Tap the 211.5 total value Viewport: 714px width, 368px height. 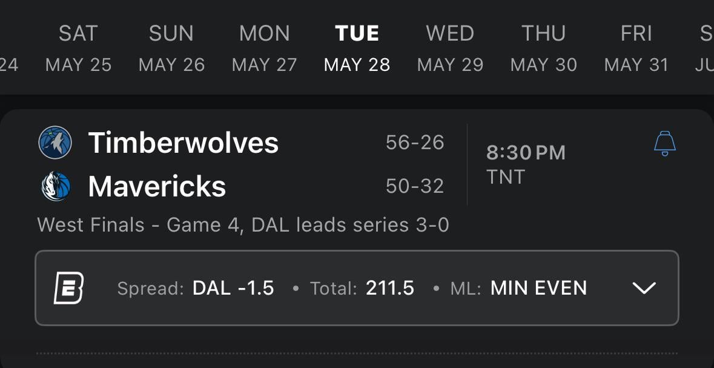click(390, 288)
